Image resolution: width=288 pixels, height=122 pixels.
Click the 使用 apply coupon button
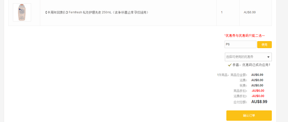(264, 45)
